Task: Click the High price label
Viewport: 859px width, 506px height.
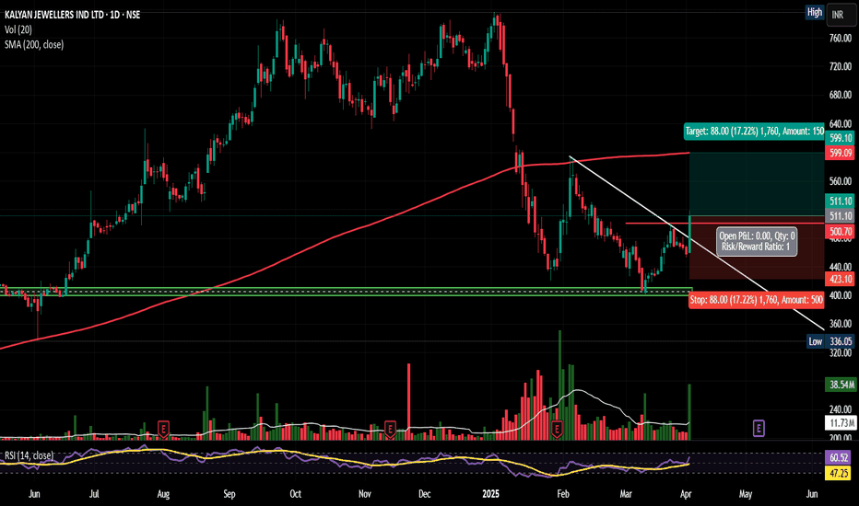Action: pyautogui.click(x=815, y=12)
